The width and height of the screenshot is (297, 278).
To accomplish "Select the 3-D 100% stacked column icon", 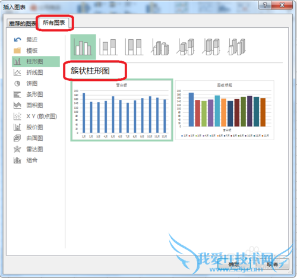I will [x=211, y=47].
